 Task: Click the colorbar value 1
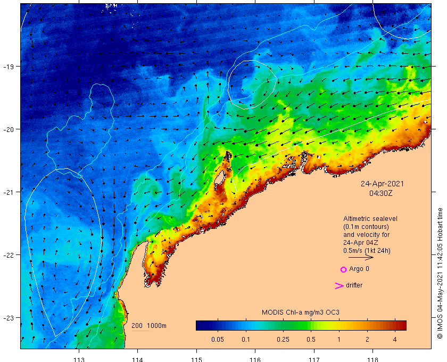(x=339, y=340)
